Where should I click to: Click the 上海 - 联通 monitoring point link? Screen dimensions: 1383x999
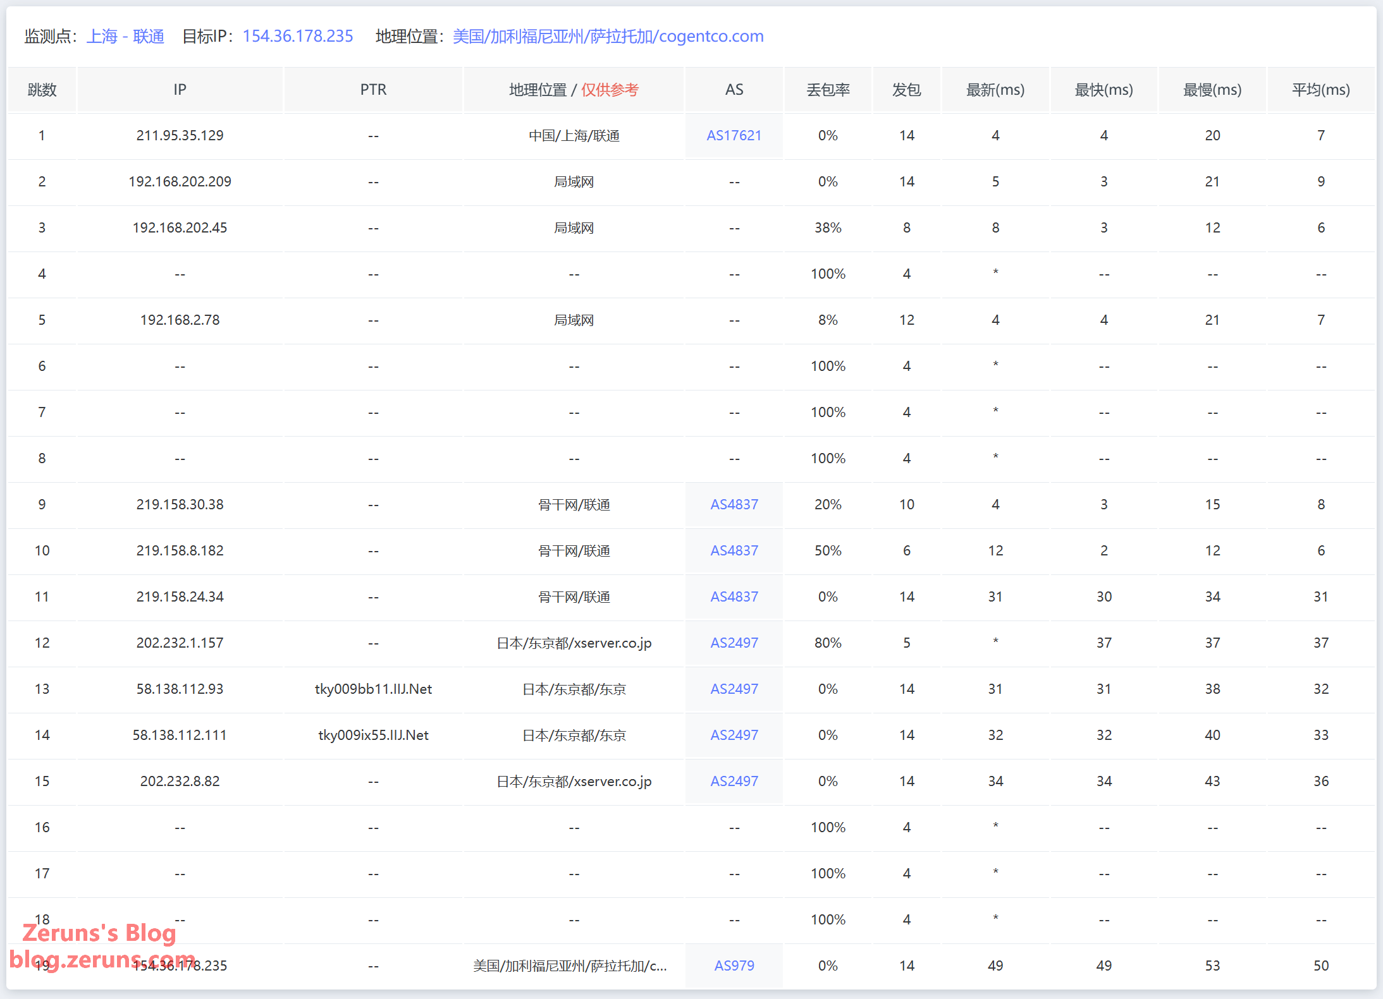coord(125,36)
